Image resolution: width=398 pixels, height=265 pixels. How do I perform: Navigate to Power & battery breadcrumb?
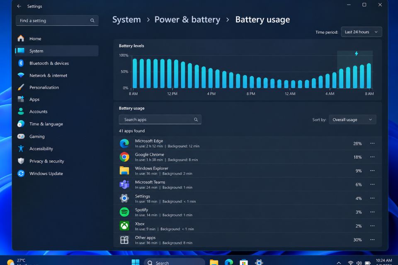(187, 19)
